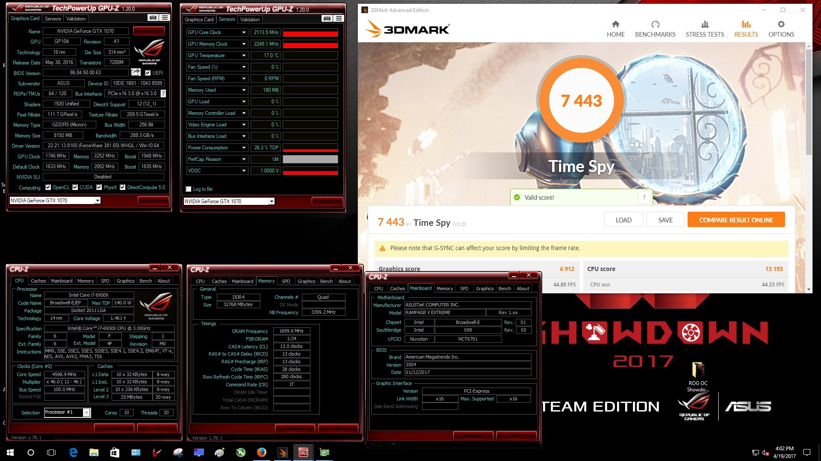This screenshot has width=821, height=461.
Task: Click the Benchmarks gauge icon in 3DMark
Action: click(655, 24)
